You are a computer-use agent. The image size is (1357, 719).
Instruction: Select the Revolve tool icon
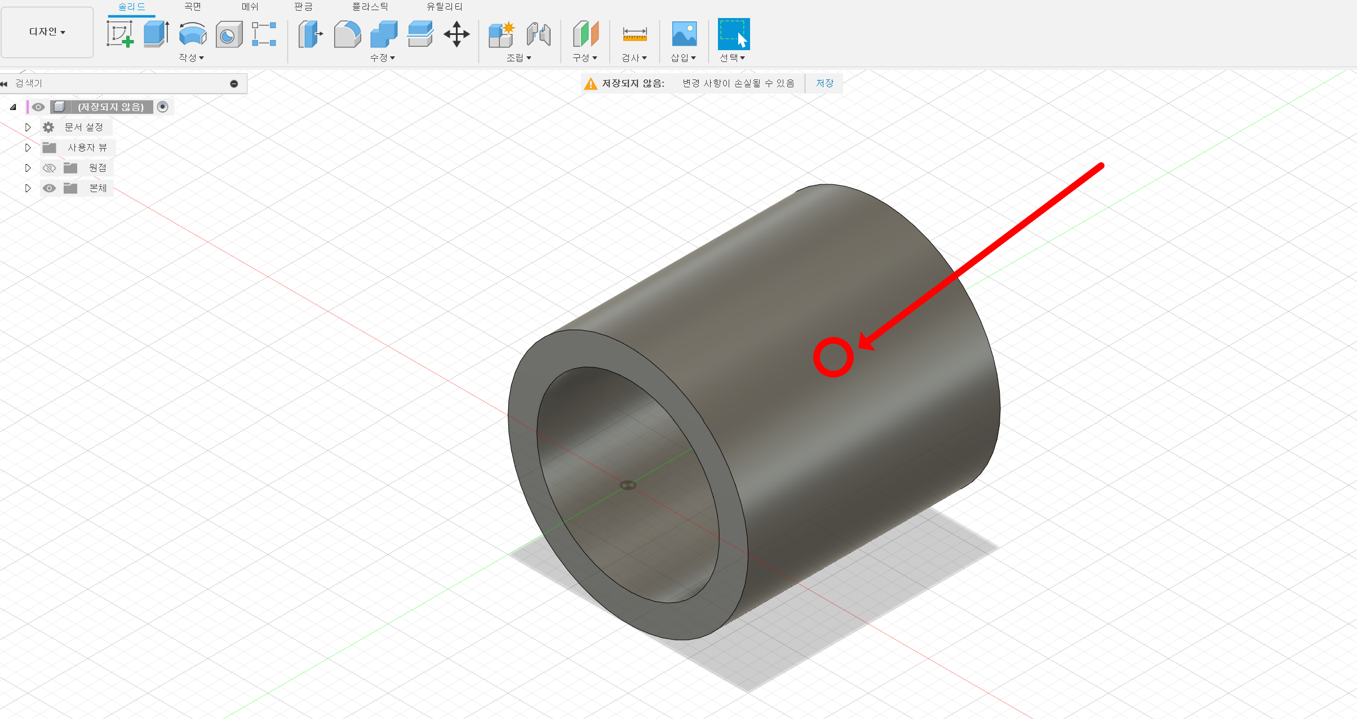[x=193, y=34]
